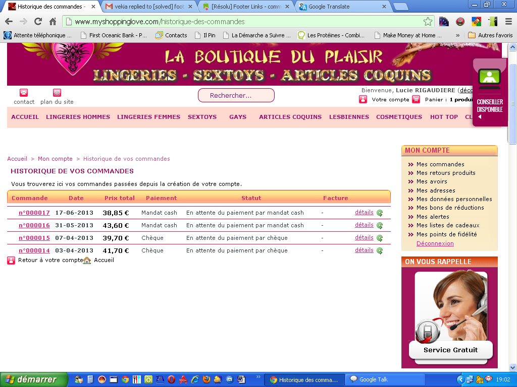Bookmark this page with the star
Image resolution: width=517 pixels, height=387 pixels.
click(x=428, y=22)
